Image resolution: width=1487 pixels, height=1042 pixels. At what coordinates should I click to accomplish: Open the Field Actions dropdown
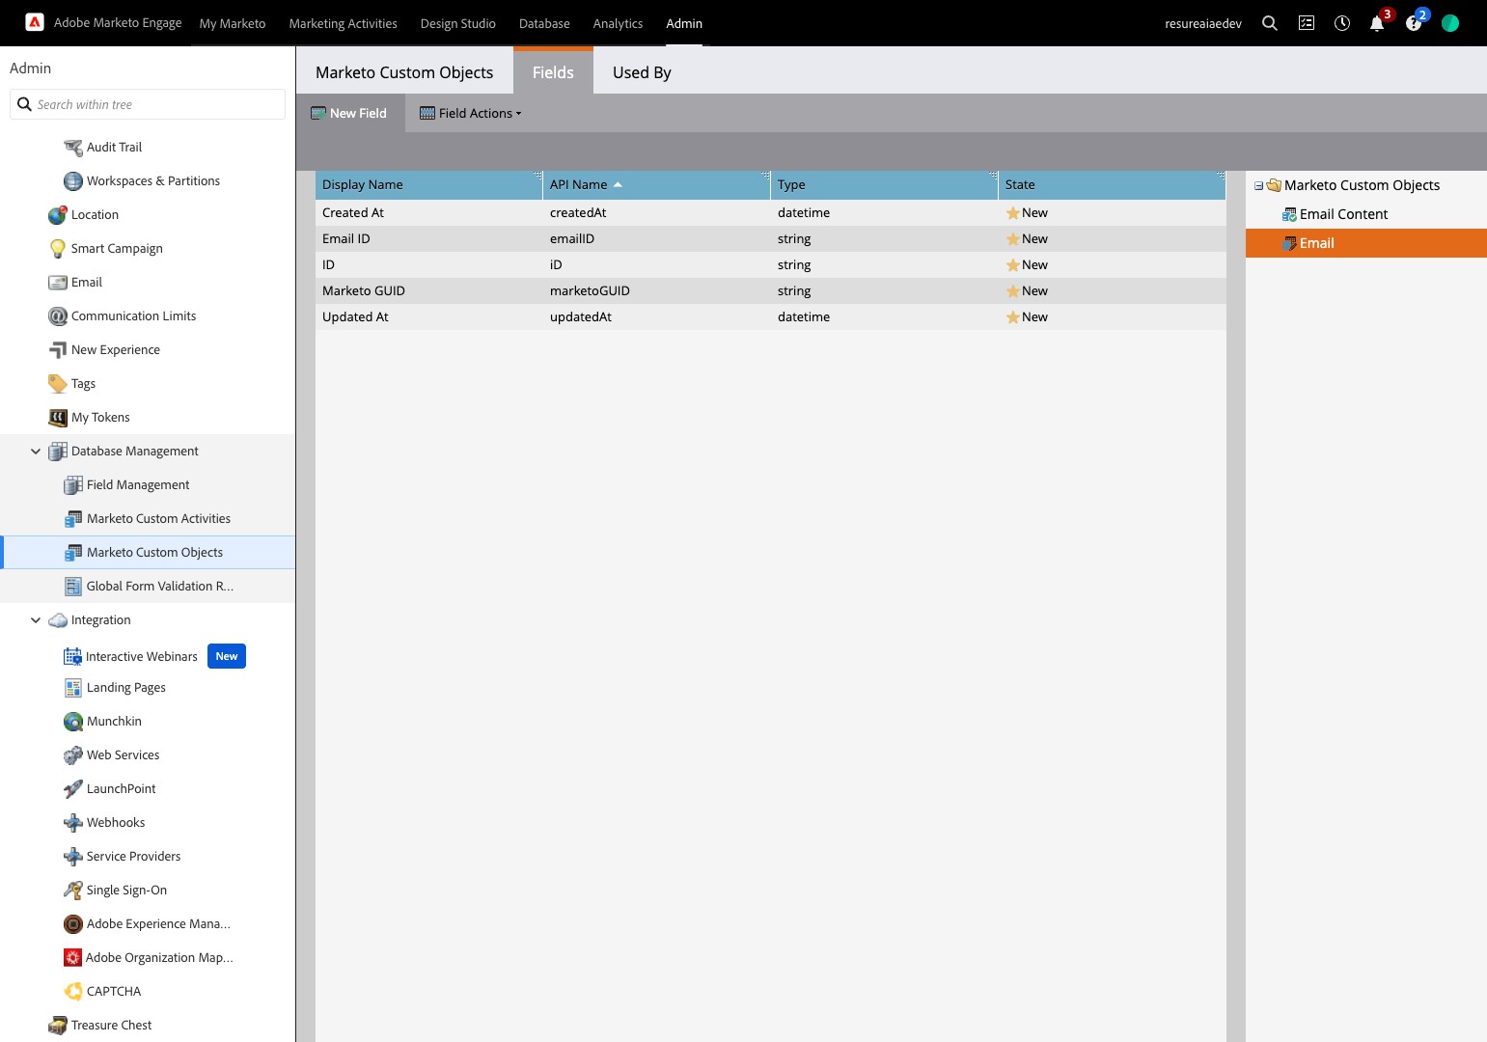(x=471, y=113)
